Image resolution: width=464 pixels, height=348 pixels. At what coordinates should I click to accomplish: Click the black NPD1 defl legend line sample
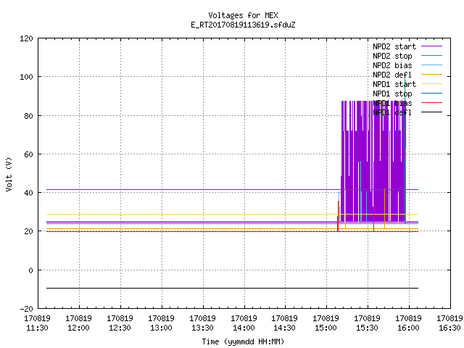coord(431,112)
